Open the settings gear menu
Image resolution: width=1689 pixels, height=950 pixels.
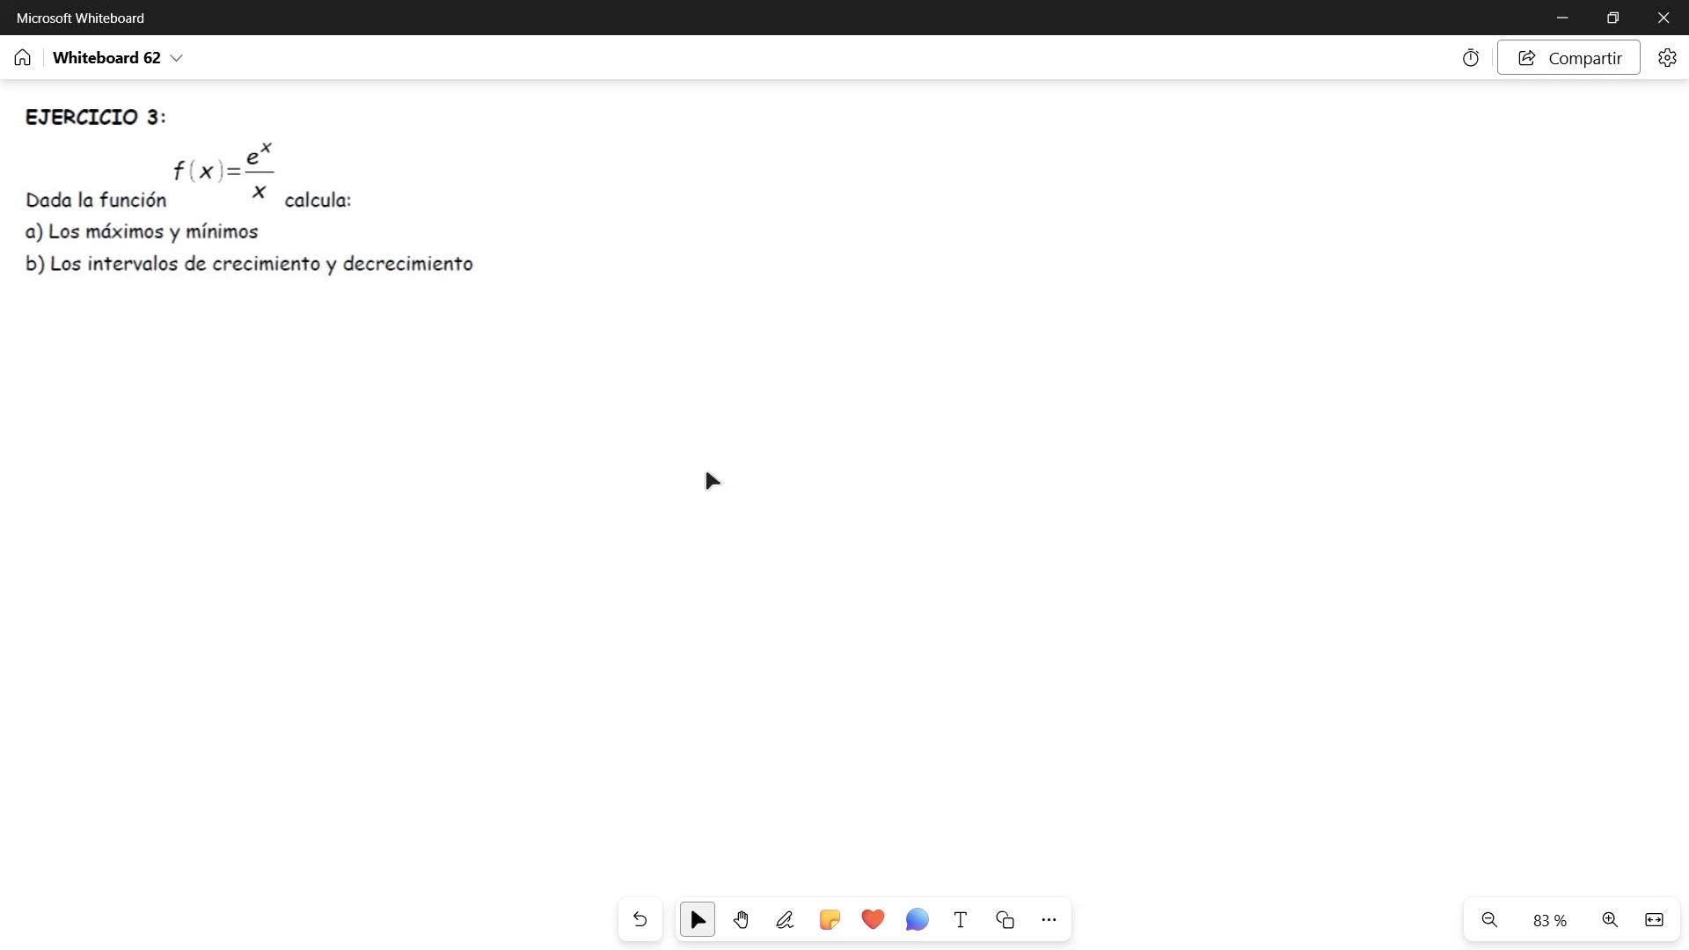(x=1667, y=58)
